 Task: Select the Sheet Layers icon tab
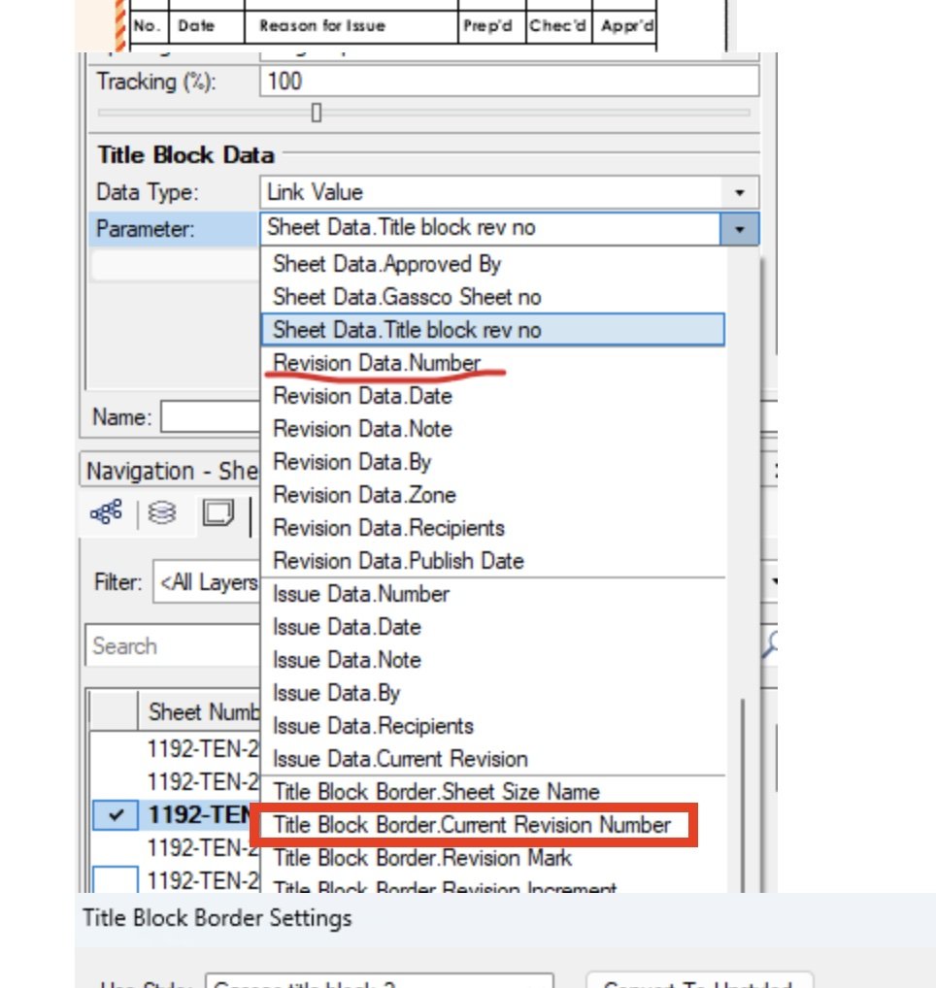click(x=217, y=514)
